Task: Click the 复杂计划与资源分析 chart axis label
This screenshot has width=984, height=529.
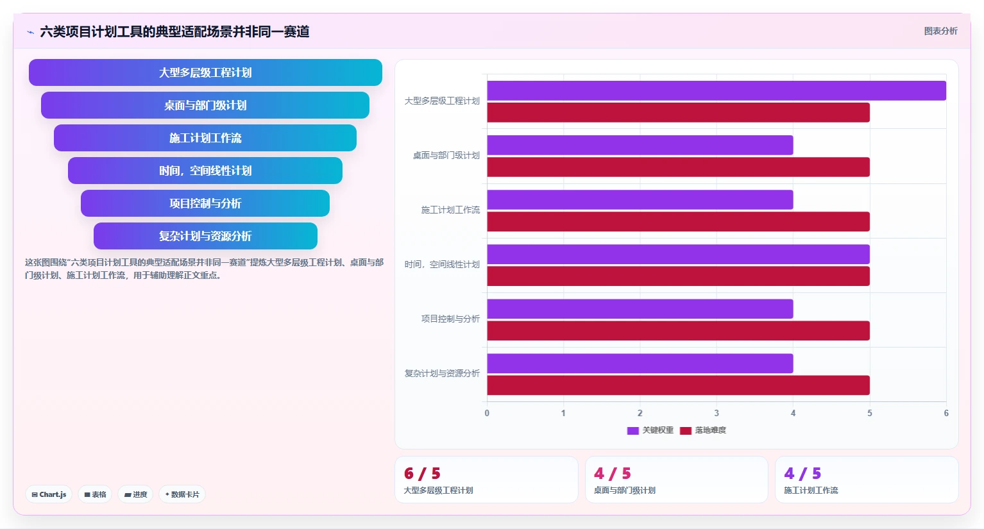Action: pos(442,373)
